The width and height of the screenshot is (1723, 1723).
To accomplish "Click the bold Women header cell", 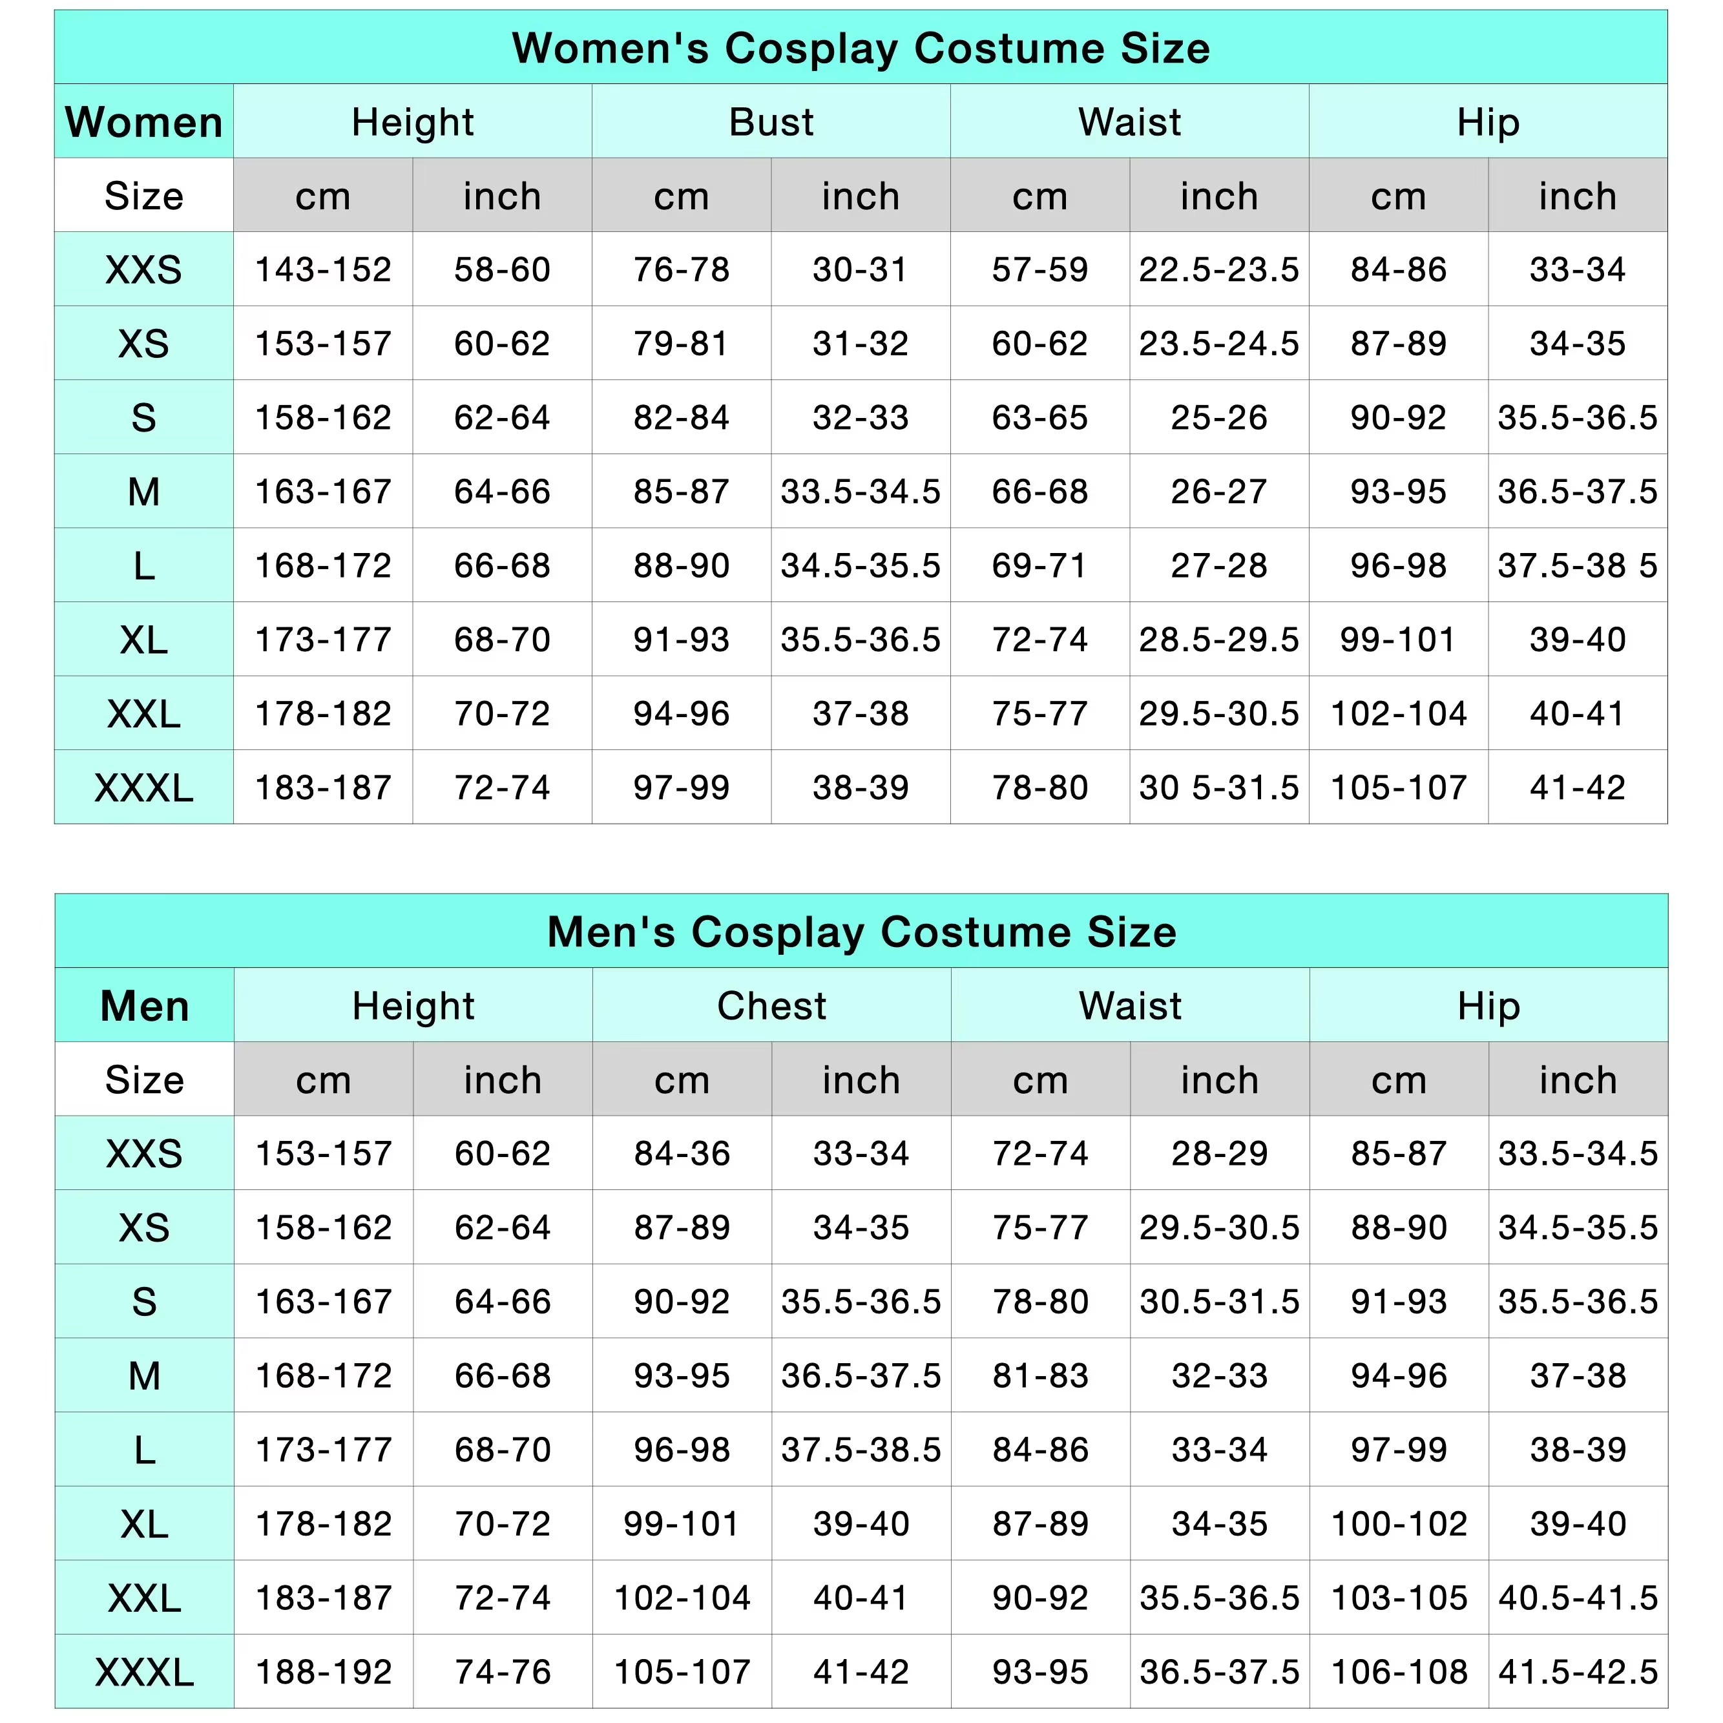I will pyautogui.click(x=143, y=122).
